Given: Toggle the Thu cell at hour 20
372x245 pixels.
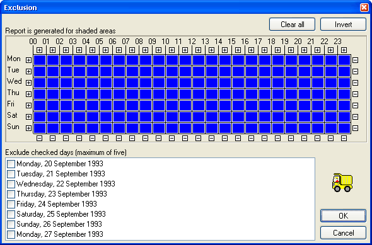Looking at the screenshot, I should click(x=305, y=94).
